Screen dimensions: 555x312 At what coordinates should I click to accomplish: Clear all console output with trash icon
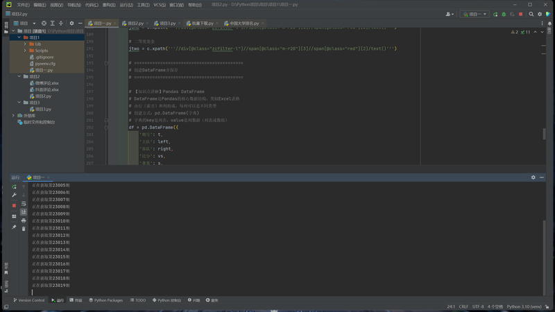(x=24, y=228)
